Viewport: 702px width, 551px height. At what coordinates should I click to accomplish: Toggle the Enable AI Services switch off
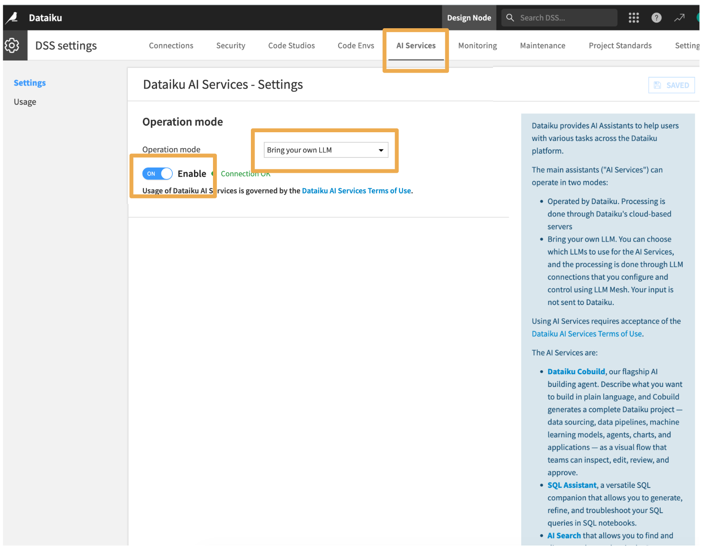click(x=157, y=174)
